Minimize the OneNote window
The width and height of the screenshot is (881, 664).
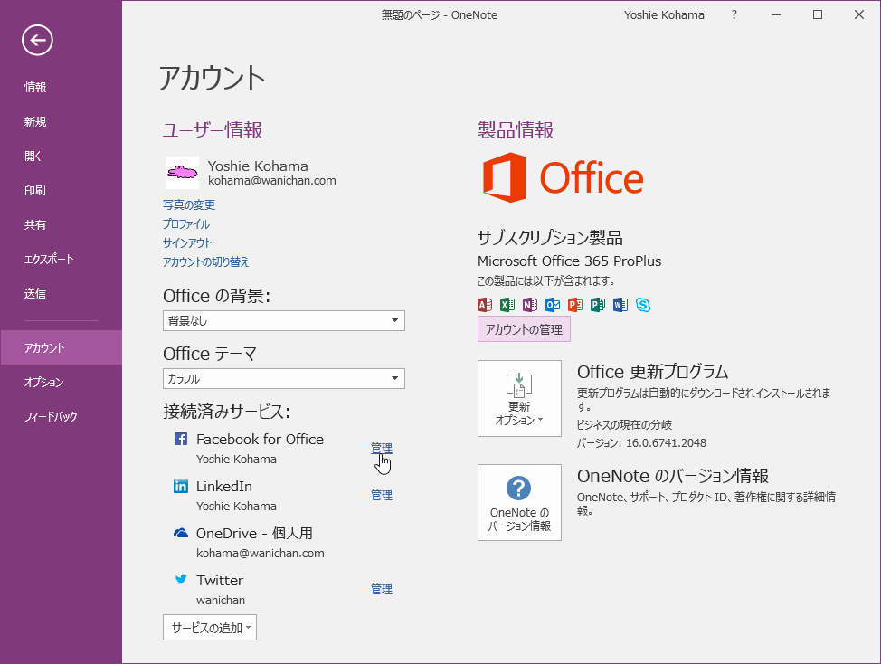pyautogui.click(x=776, y=15)
